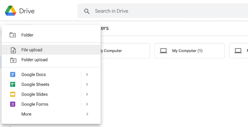Focus the Search in Drive field

point(162,11)
